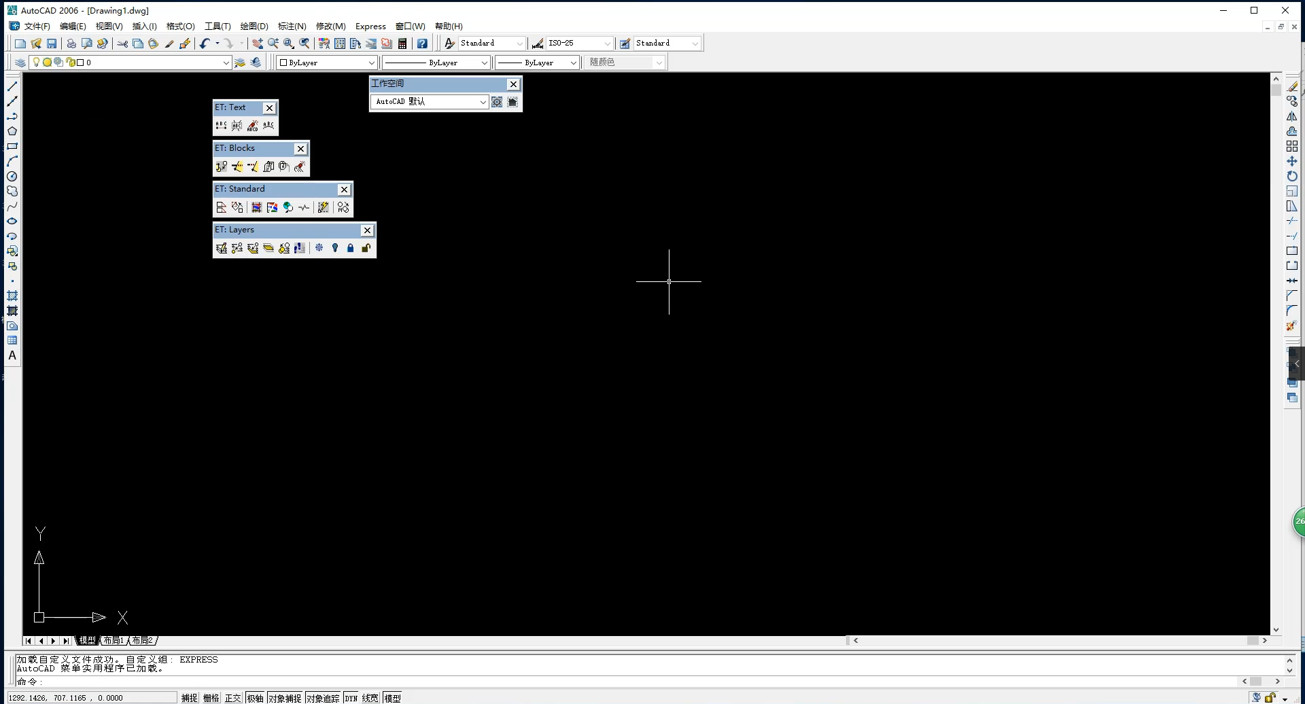Viewport: 1305px width, 704px height.
Task: Click the Layer Freeze snowflake icon in ET: Layers
Action: [319, 248]
